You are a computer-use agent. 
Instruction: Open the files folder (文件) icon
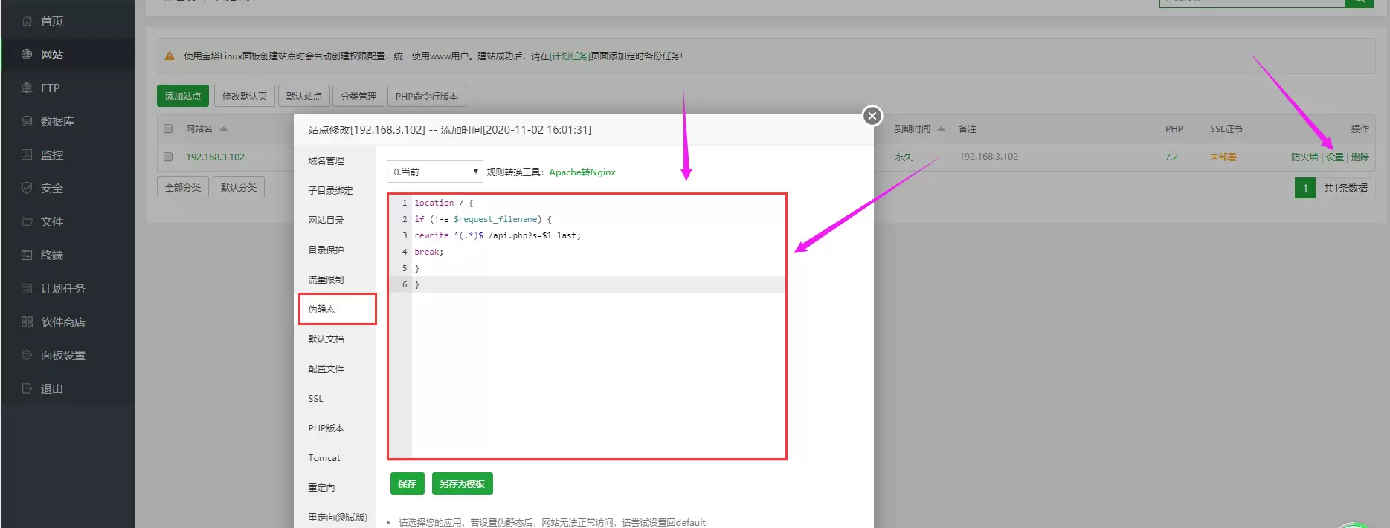[x=27, y=221]
